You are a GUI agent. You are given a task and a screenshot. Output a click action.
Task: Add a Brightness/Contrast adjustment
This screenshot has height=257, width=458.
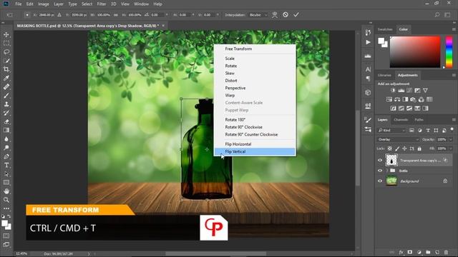pos(393,91)
